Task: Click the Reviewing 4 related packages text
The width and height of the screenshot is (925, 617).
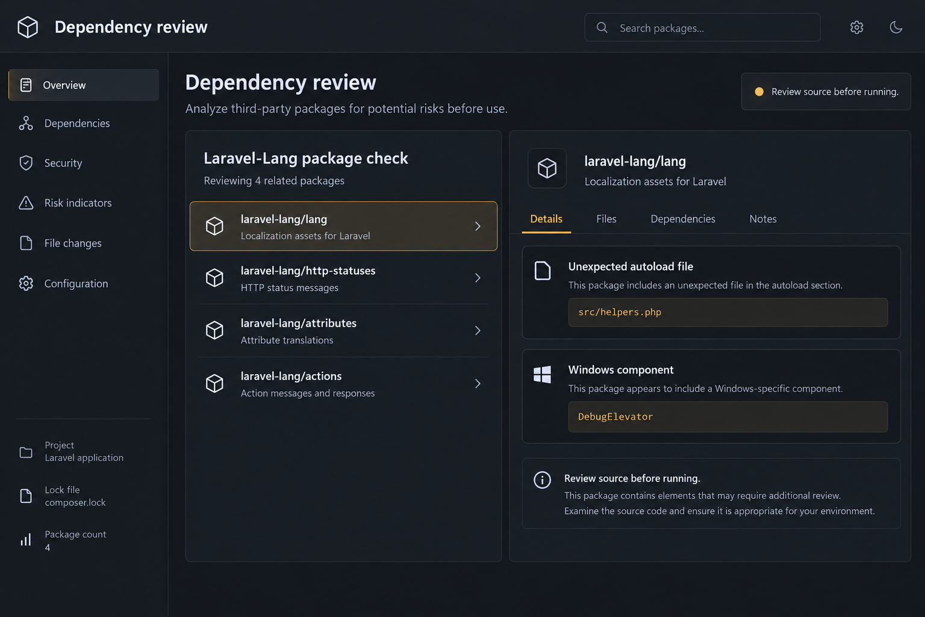Action: [x=274, y=181]
